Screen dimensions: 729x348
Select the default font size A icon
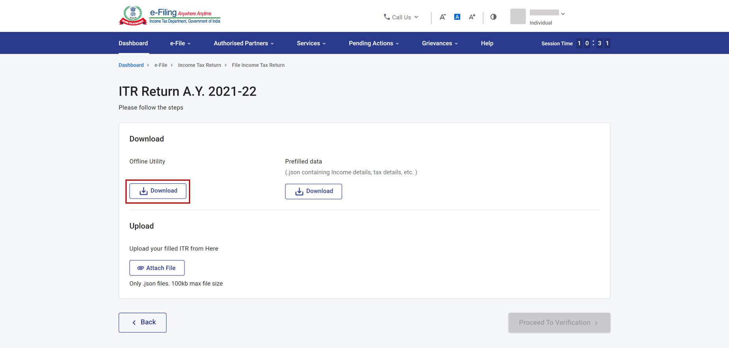pyautogui.click(x=457, y=17)
